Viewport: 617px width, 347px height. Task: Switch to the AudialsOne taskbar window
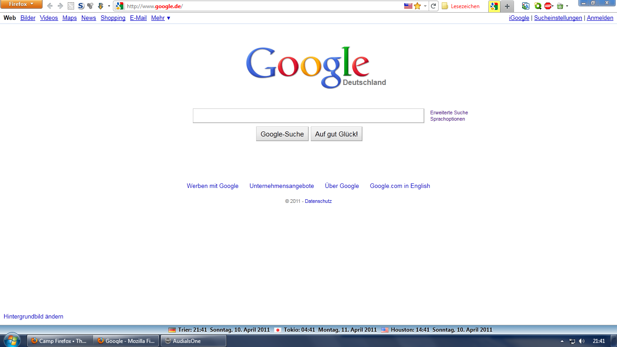(x=193, y=341)
